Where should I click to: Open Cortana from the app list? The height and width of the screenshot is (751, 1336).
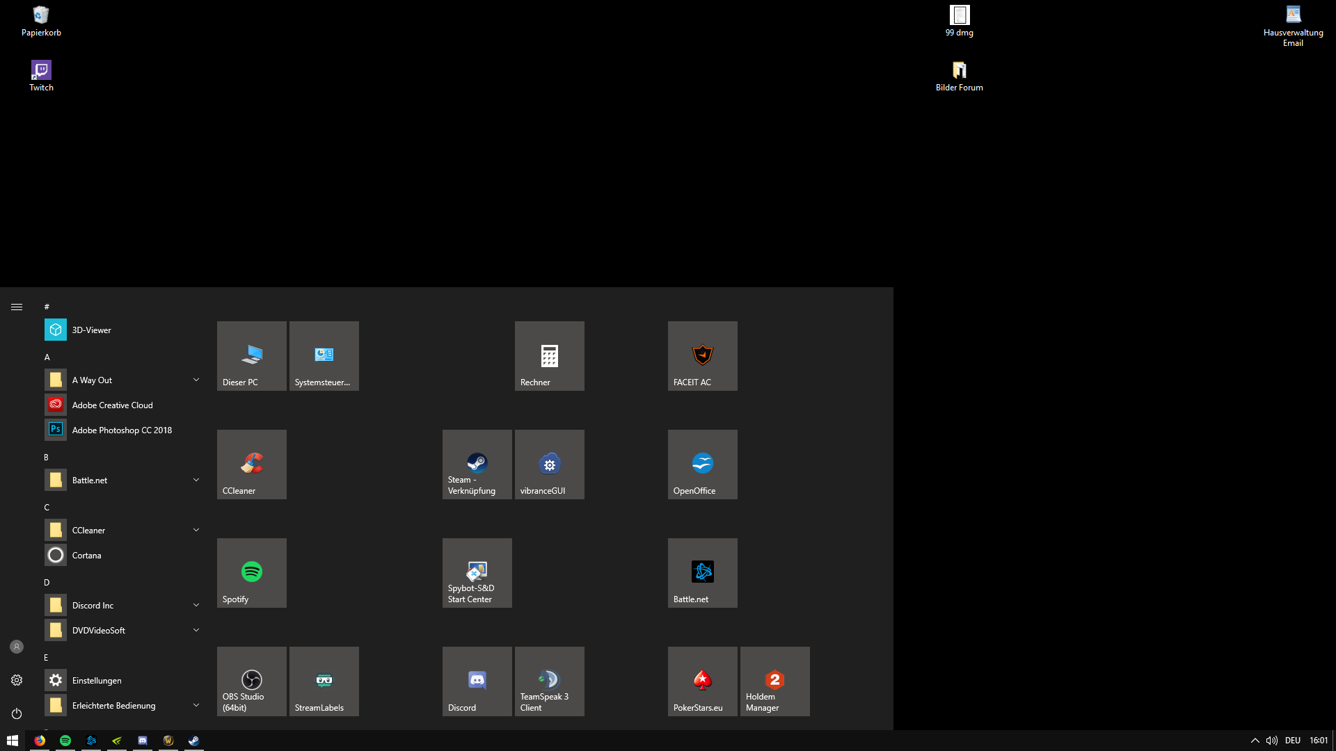pos(124,555)
